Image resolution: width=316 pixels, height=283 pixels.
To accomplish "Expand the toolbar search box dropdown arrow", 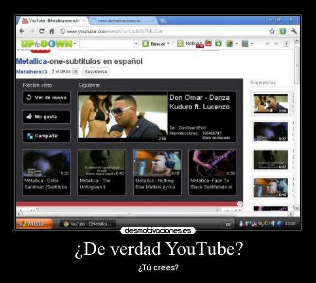I will pos(136,44).
